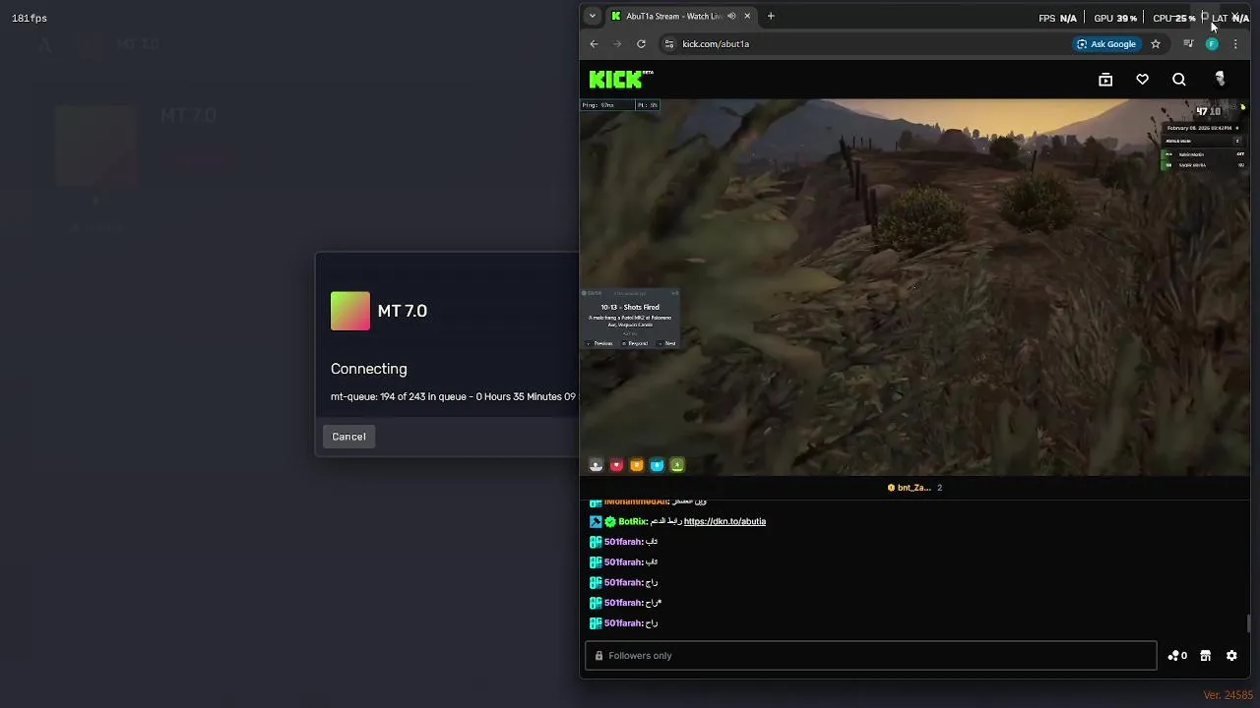Click 501farah on the starred message

click(x=623, y=603)
